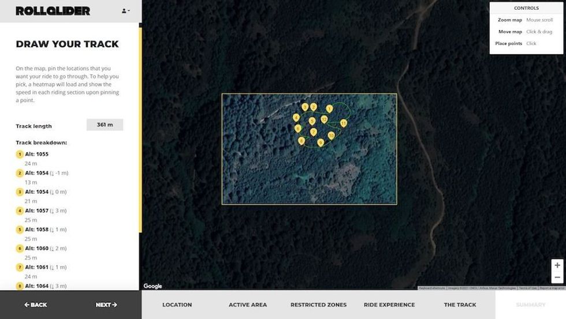Open the Restricted Zones tab
The width and height of the screenshot is (566, 319).
(318, 305)
